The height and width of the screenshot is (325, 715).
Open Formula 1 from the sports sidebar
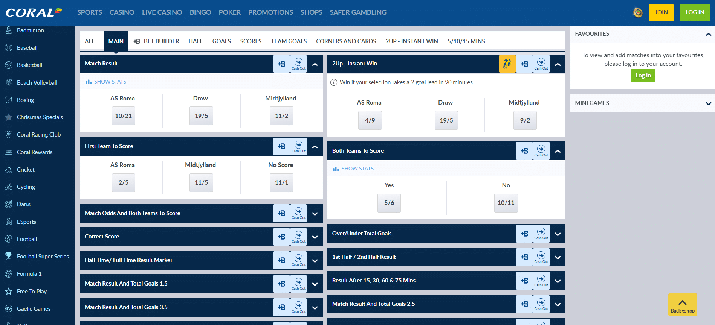coord(29,274)
